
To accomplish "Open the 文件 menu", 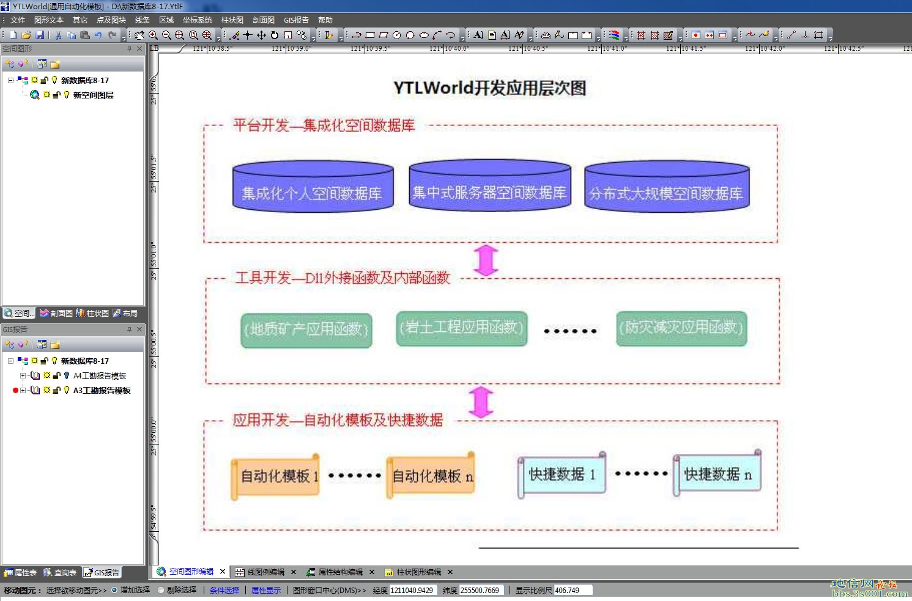I will pos(18,20).
